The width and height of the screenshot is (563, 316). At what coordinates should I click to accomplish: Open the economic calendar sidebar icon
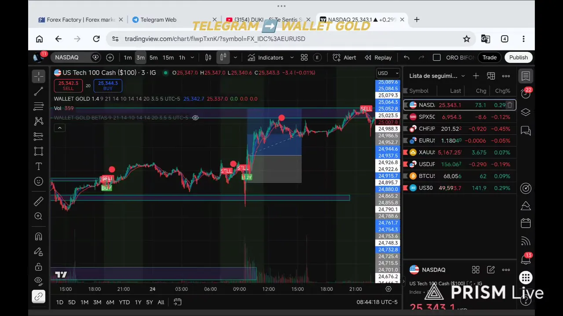526,223
